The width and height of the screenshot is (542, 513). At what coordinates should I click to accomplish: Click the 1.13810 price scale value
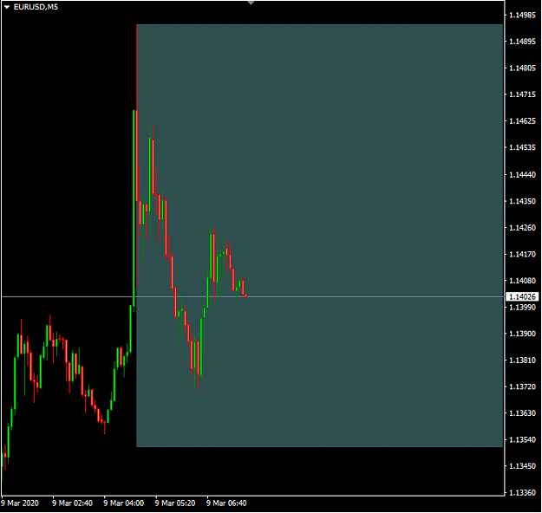coord(522,360)
